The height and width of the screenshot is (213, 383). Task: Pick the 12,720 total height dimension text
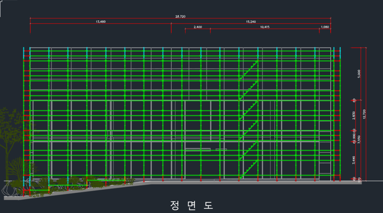(x=364, y=114)
